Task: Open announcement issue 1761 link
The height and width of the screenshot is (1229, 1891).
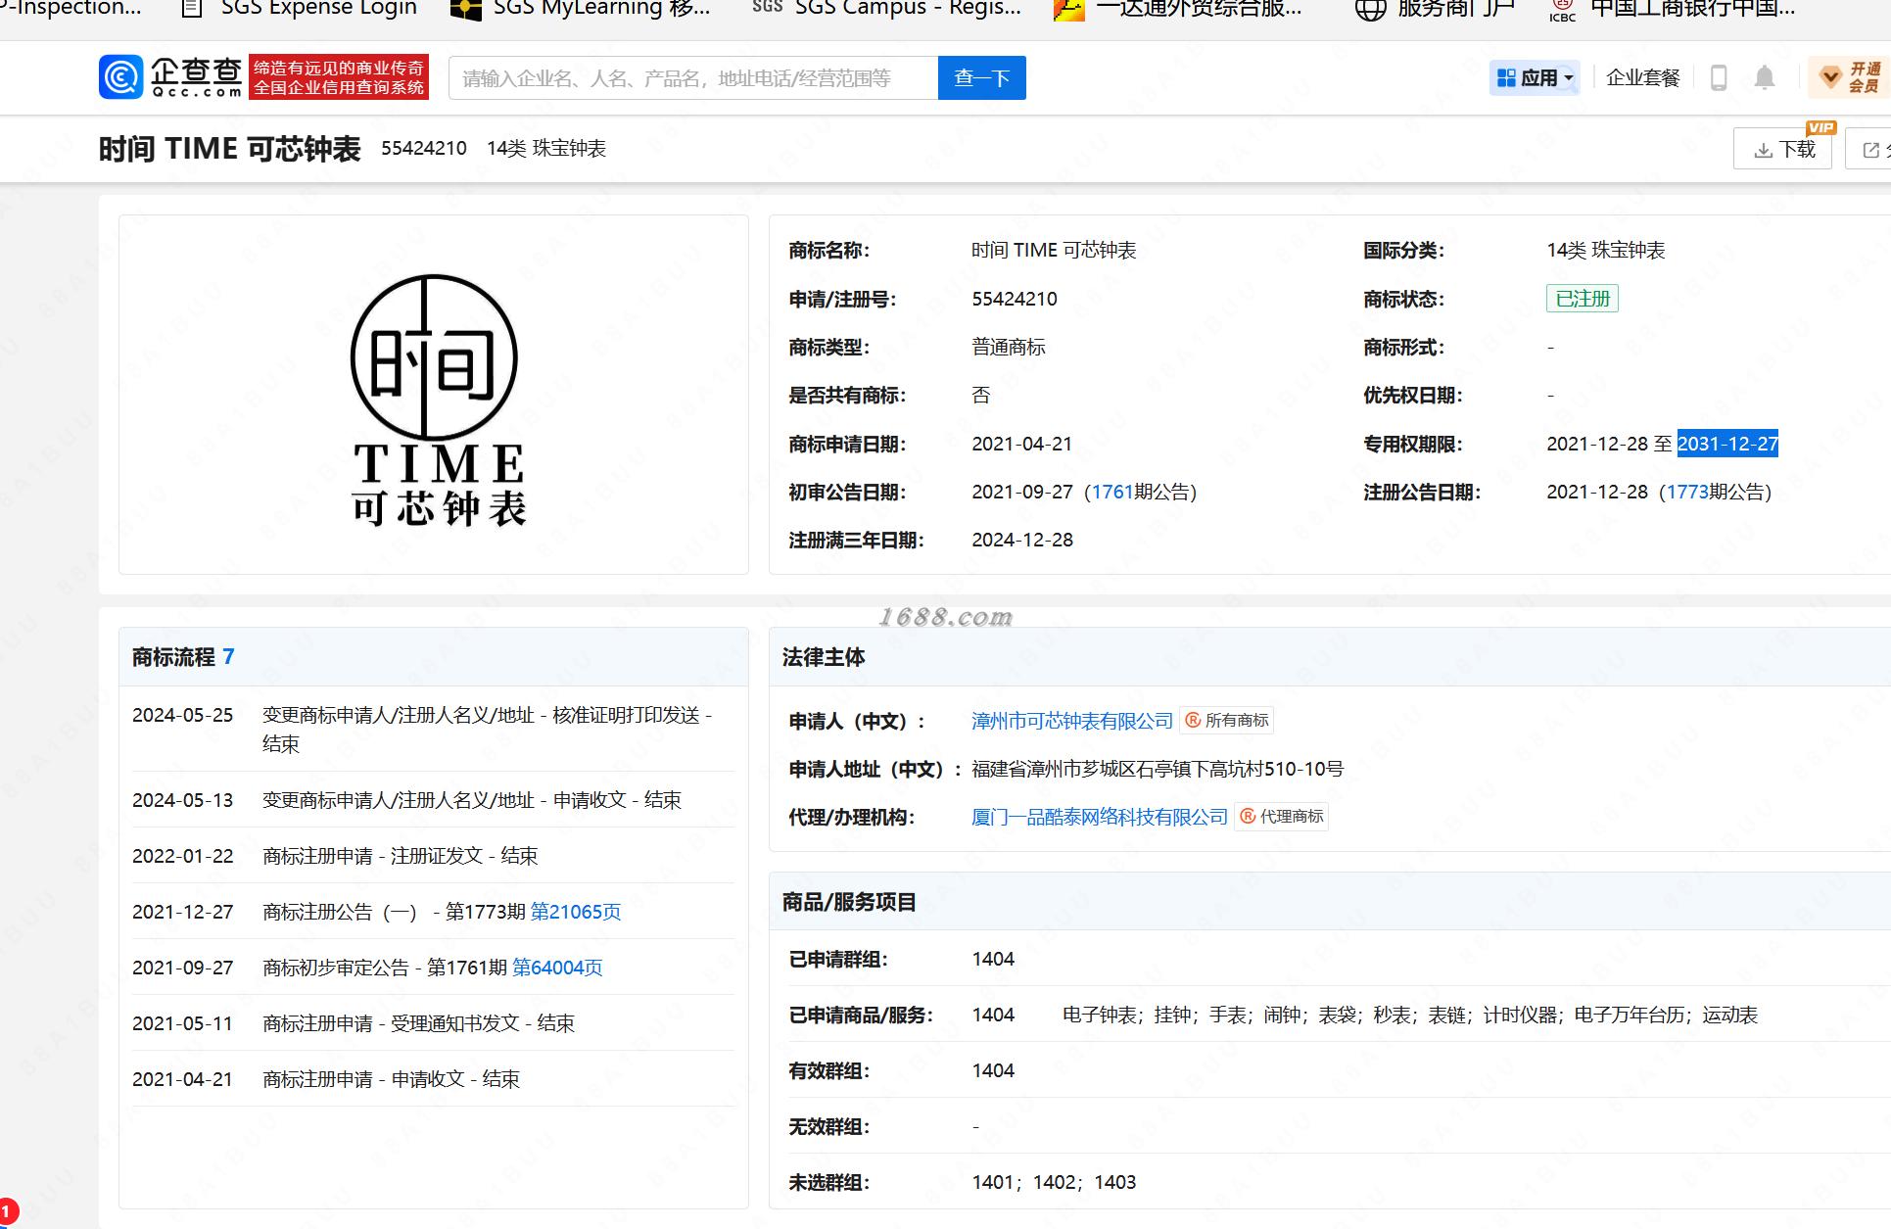Action: [x=1111, y=492]
